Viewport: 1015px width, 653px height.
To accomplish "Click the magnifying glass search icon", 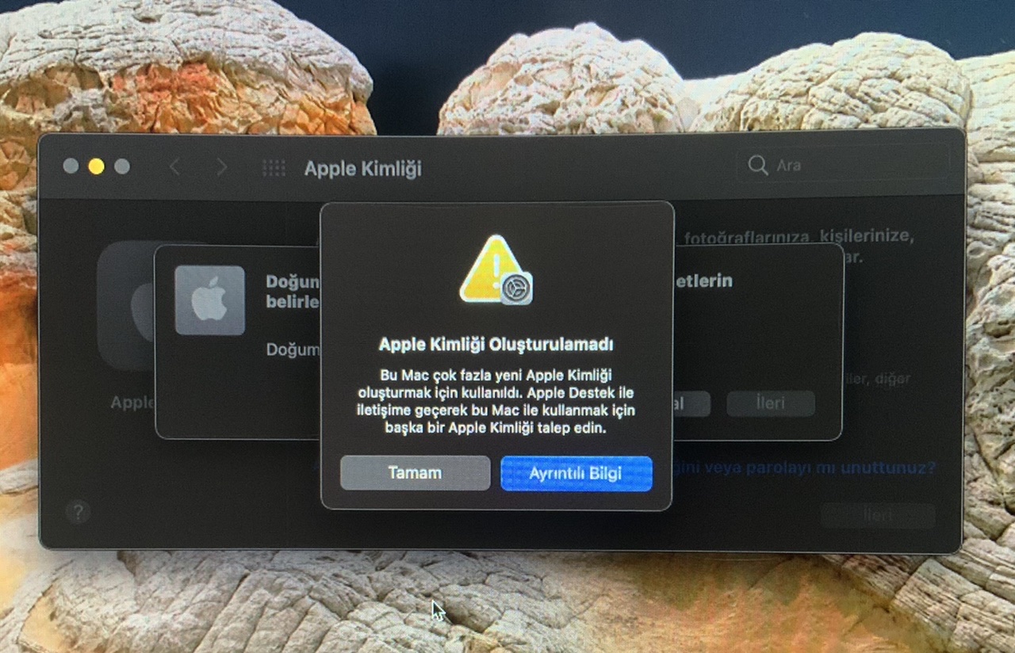I will pyautogui.click(x=758, y=165).
